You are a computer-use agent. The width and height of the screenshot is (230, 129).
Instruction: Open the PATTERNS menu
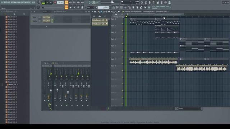tap(14, 3)
